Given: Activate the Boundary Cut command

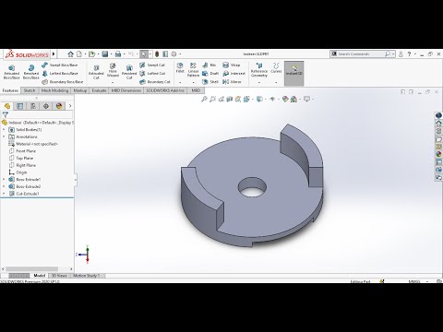Looking at the screenshot, I should pyautogui.click(x=155, y=82).
